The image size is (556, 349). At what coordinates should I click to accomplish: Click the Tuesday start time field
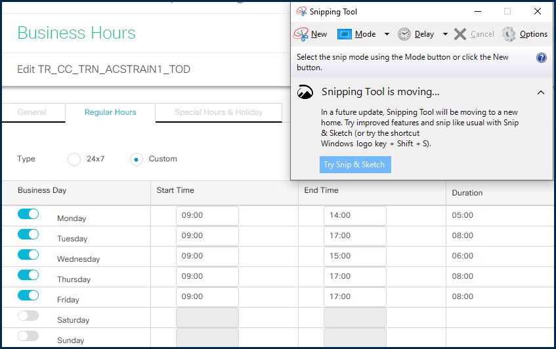(207, 236)
